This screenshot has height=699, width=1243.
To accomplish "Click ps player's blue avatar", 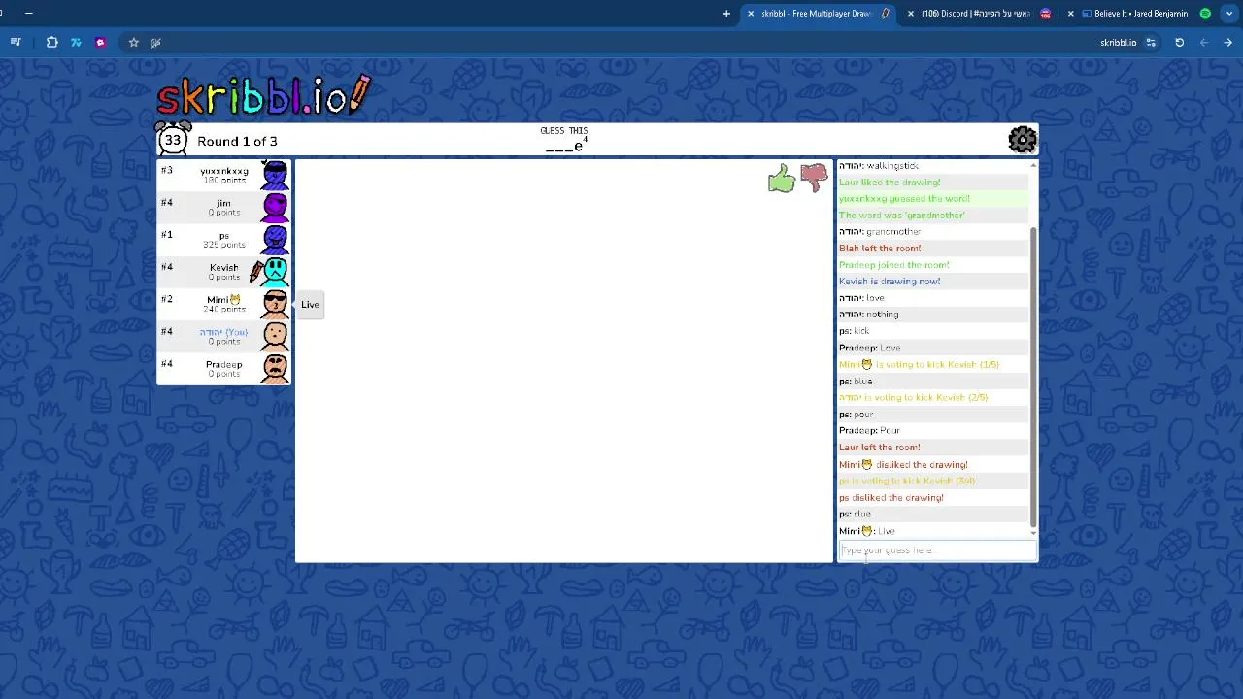I will point(275,239).
